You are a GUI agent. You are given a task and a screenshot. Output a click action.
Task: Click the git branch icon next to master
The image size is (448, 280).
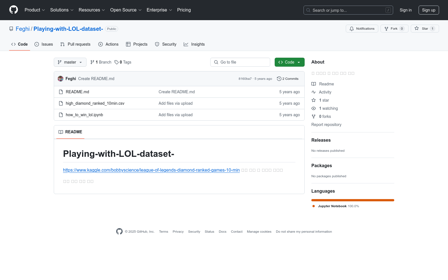point(60,62)
